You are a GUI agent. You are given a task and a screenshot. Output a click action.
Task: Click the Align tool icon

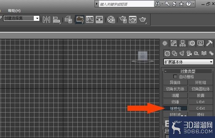(x=57, y=20)
